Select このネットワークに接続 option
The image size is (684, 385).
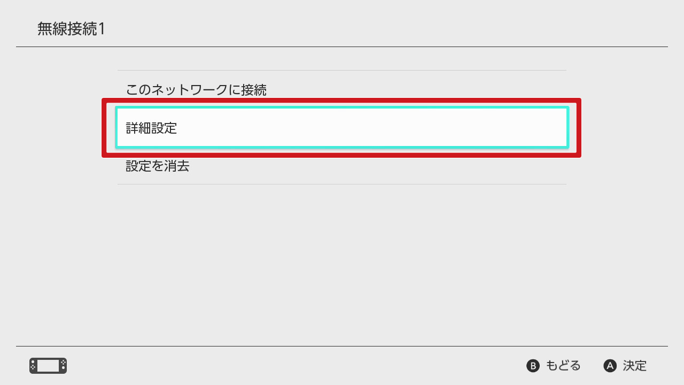click(x=196, y=90)
